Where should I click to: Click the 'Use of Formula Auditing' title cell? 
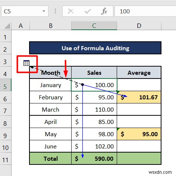[95, 48]
